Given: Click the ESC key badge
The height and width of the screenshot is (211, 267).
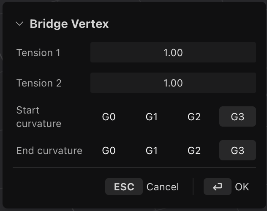Looking at the screenshot, I should [x=124, y=187].
